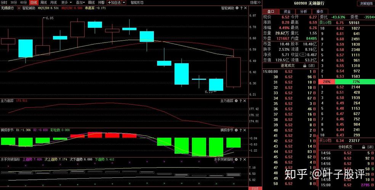This screenshot has height=190, width=375.
Task: Show help for 主力追踪 indicator
Action: [x=241, y=101]
